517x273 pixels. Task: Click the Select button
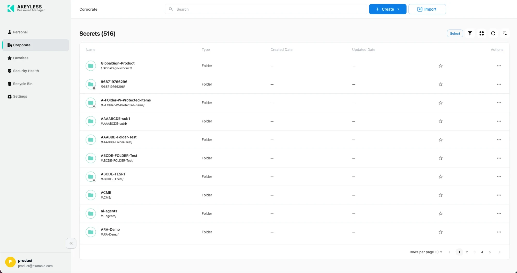click(x=455, y=33)
